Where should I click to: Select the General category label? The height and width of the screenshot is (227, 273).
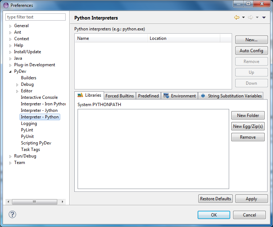pos(21,26)
